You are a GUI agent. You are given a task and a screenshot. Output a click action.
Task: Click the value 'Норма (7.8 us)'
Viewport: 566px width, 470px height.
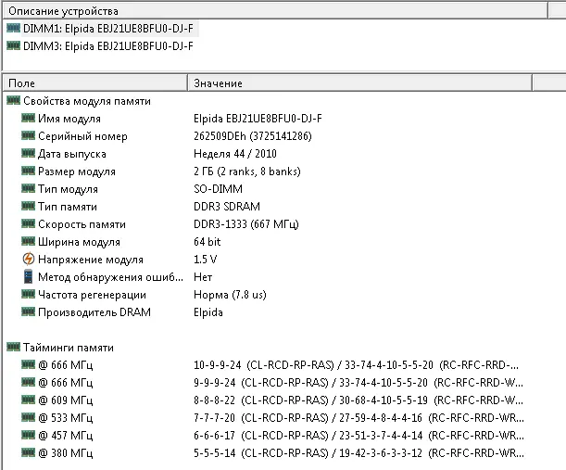(230, 295)
